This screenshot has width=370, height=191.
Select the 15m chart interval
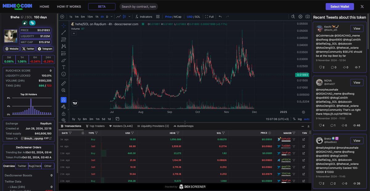tap(90, 17)
